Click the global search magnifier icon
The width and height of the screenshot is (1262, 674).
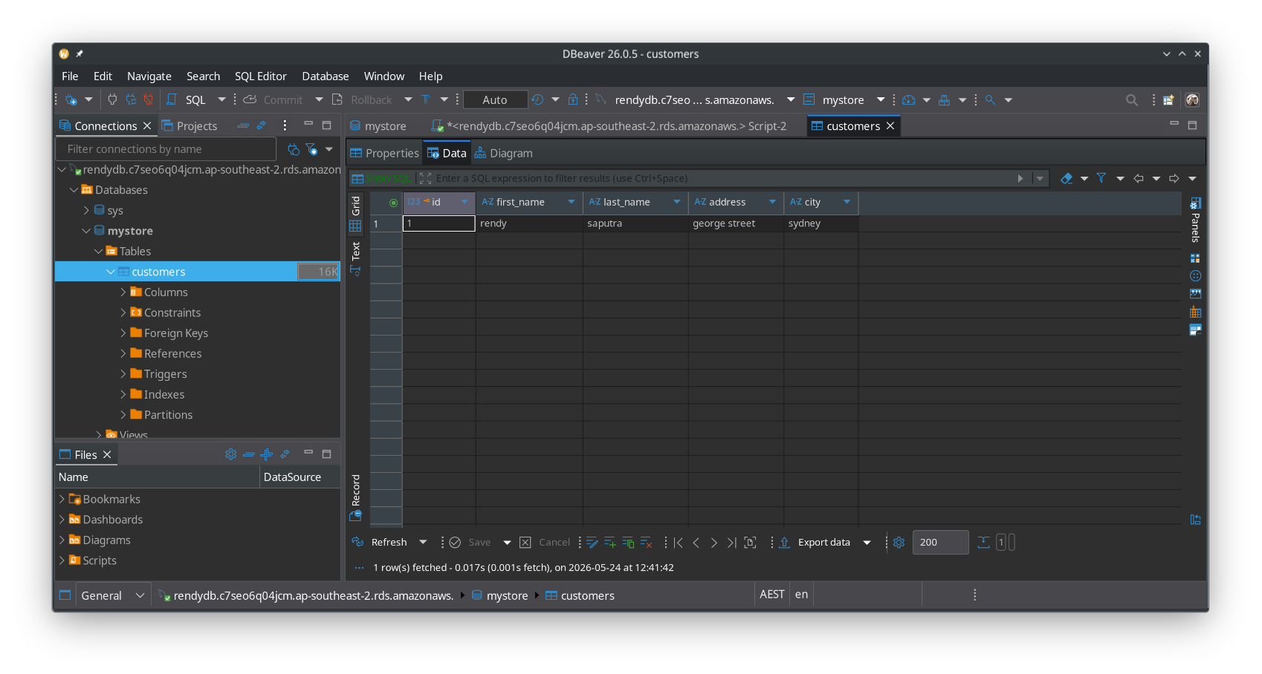(x=1131, y=99)
